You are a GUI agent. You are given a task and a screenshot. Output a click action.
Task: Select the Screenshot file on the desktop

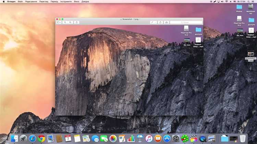pos(250,57)
